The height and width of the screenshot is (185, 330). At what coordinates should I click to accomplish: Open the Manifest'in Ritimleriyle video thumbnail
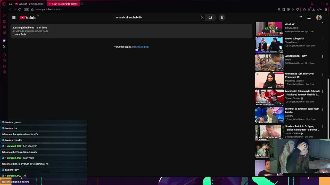click(x=269, y=98)
